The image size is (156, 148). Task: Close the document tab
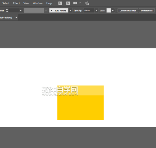tap(16, 17)
